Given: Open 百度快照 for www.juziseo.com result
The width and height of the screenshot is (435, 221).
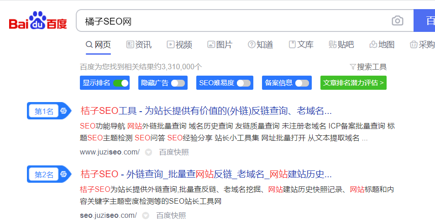Looking at the screenshot, I should point(174,152).
